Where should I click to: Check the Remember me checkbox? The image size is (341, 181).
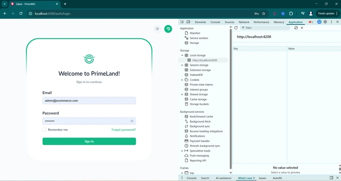click(x=44, y=129)
